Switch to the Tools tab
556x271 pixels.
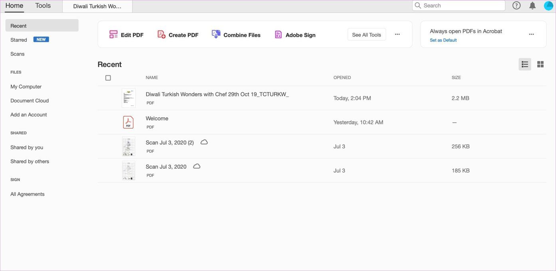(43, 6)
